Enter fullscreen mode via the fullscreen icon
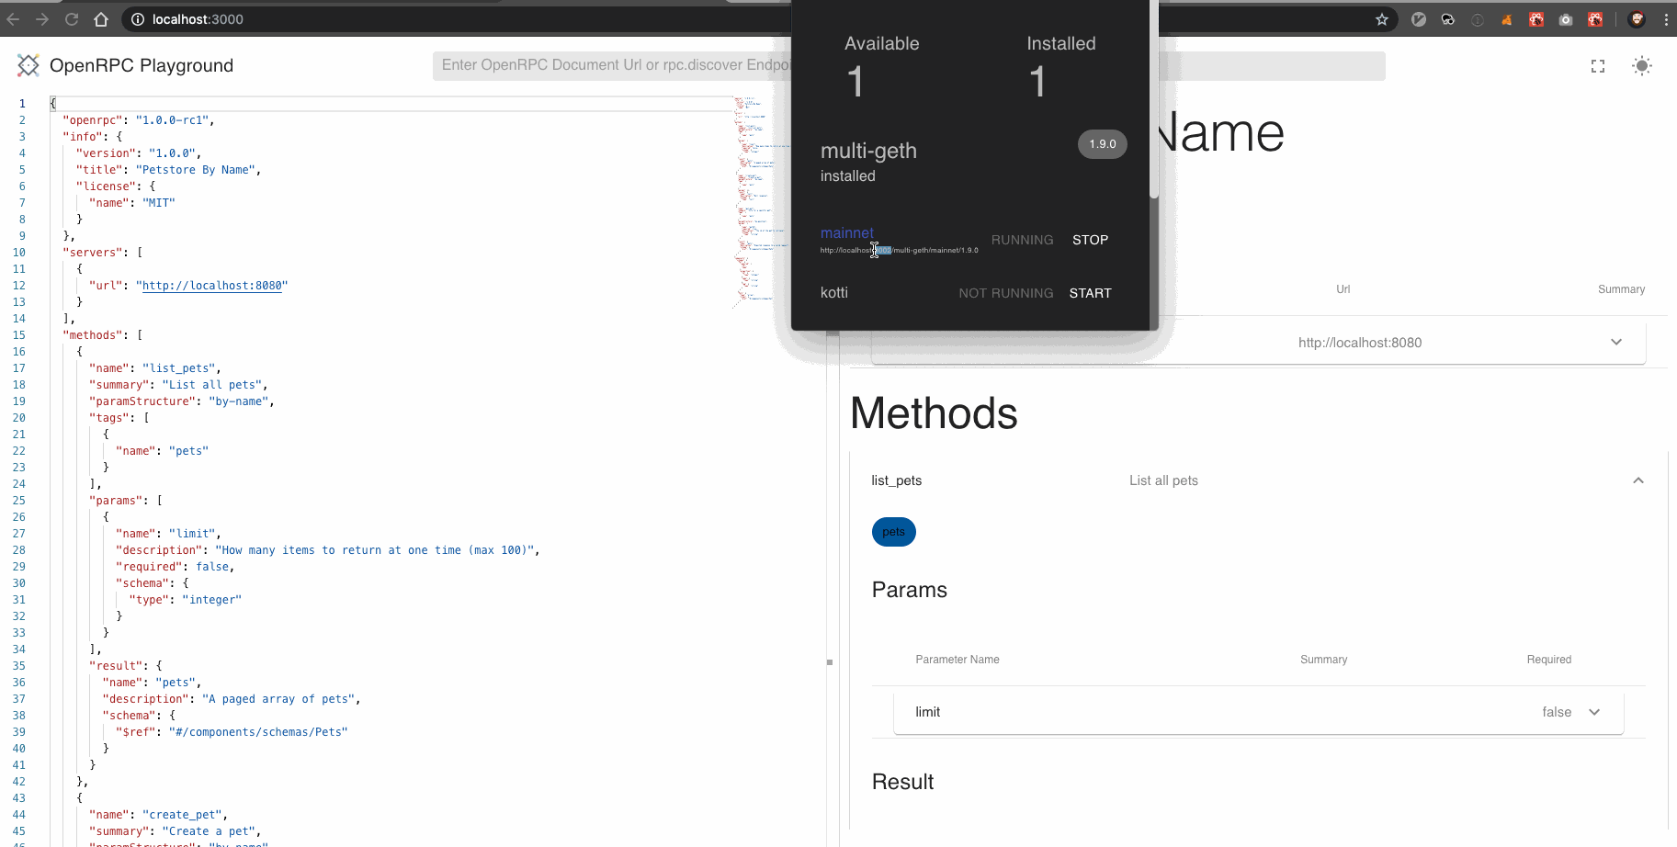The image size is (1677, 847). [x=1597, y=65]
